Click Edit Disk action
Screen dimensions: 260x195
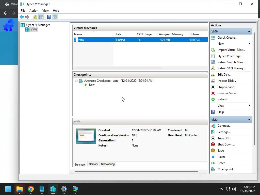tap(224, 75)
